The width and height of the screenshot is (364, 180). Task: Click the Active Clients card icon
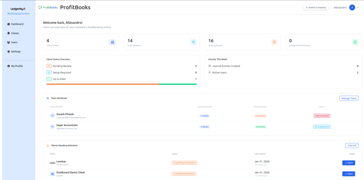[112, 42]
